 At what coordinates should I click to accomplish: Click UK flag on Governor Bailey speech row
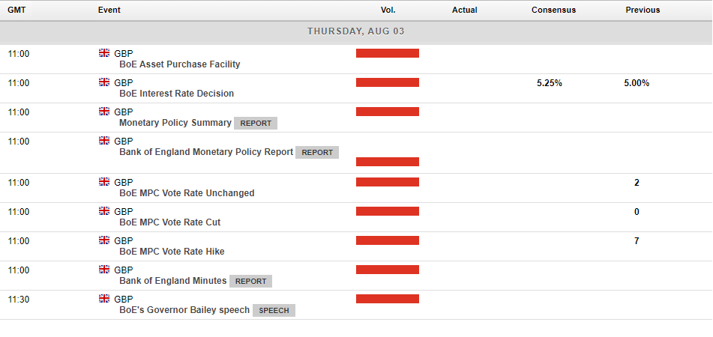[104, 299]
